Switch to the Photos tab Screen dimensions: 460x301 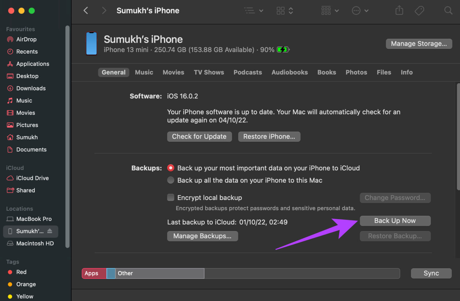(356, 72)
